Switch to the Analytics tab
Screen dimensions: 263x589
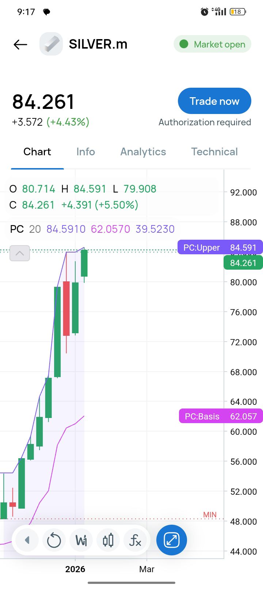pos(143,152)
